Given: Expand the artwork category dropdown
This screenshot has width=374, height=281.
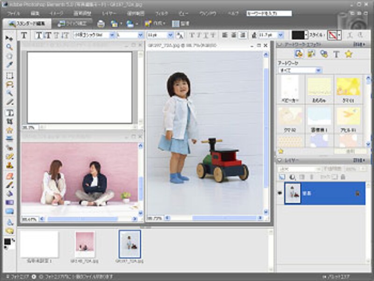Looking at the screenshot, I should coord(318,70).
